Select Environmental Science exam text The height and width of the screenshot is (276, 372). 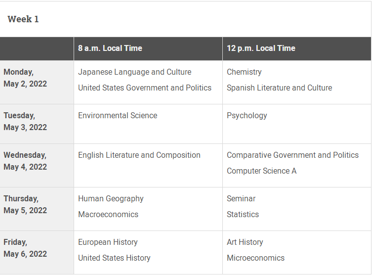click(x=118, y=115)
